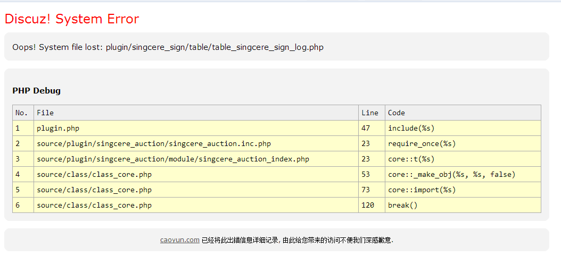The width and height of the screenshot is (561, 265).
Task: Click line number 23 in row 2
Action: [x=372, y=143]
